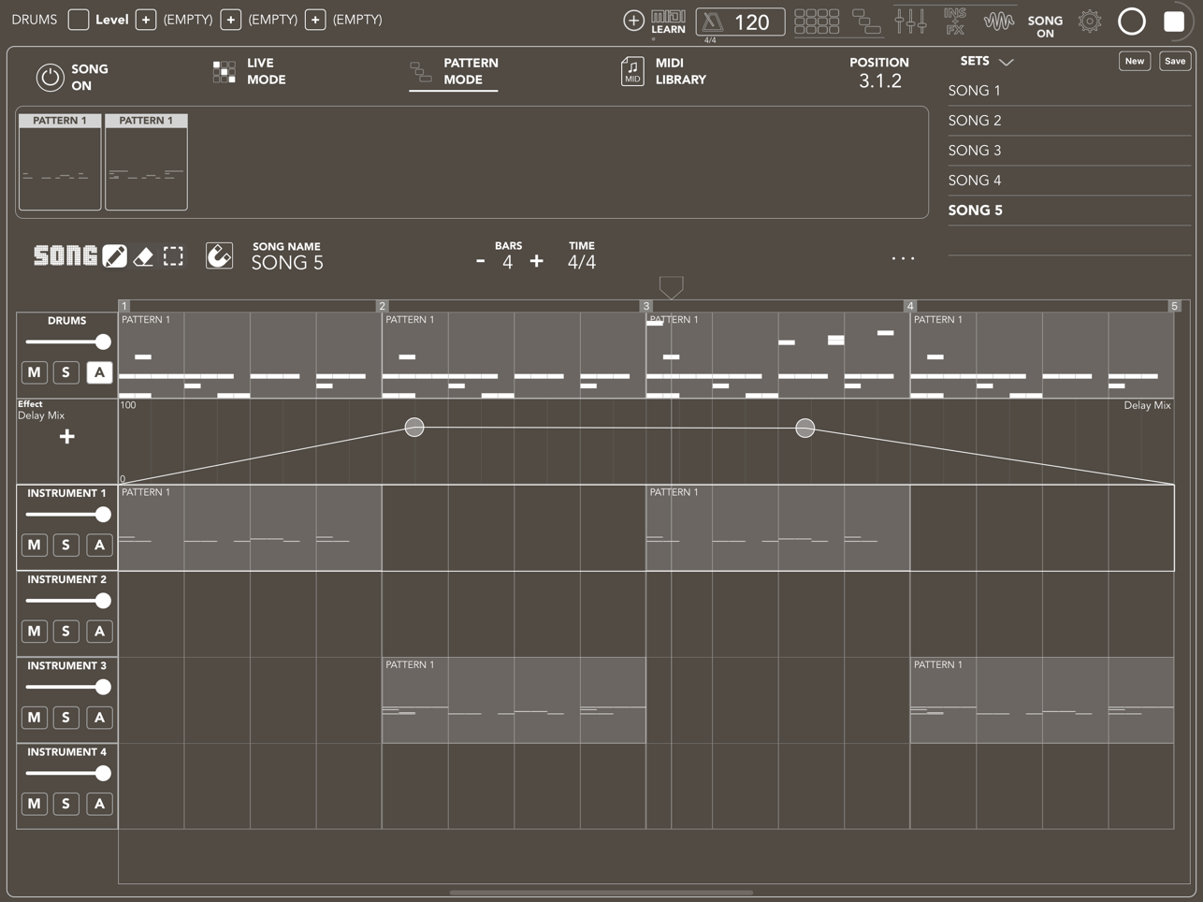This screenshot has width=1203, height=902.
Task: Open the INS FX panel
Action: pyautogui.click(x=954, y=21)
